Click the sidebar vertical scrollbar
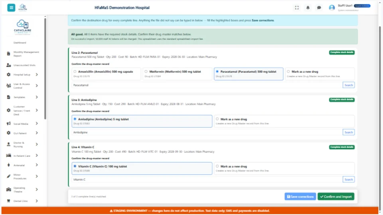383x215 pixels. 45,68
